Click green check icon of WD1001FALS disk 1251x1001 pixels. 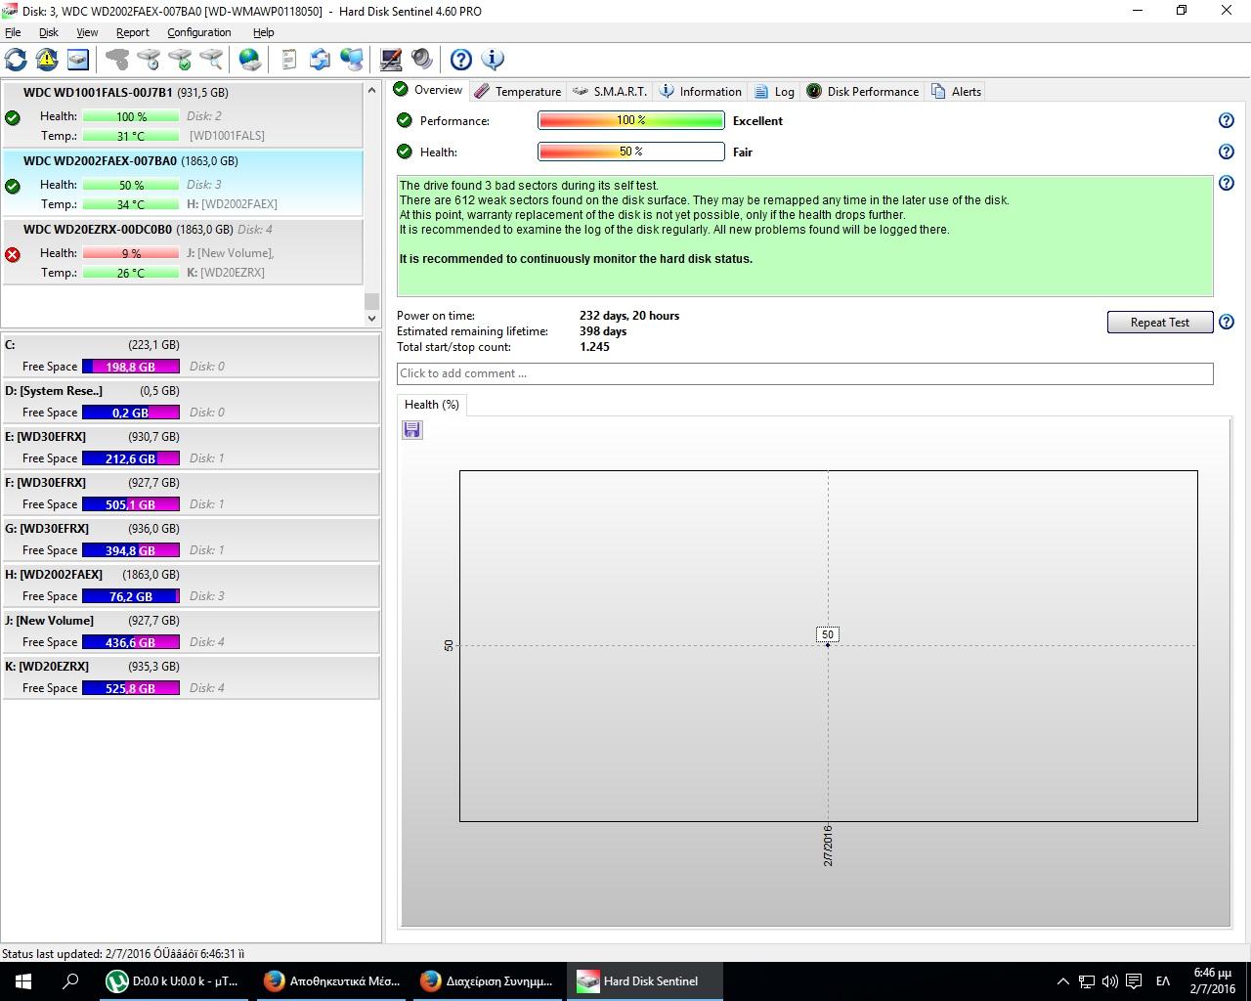click(13, 117)
